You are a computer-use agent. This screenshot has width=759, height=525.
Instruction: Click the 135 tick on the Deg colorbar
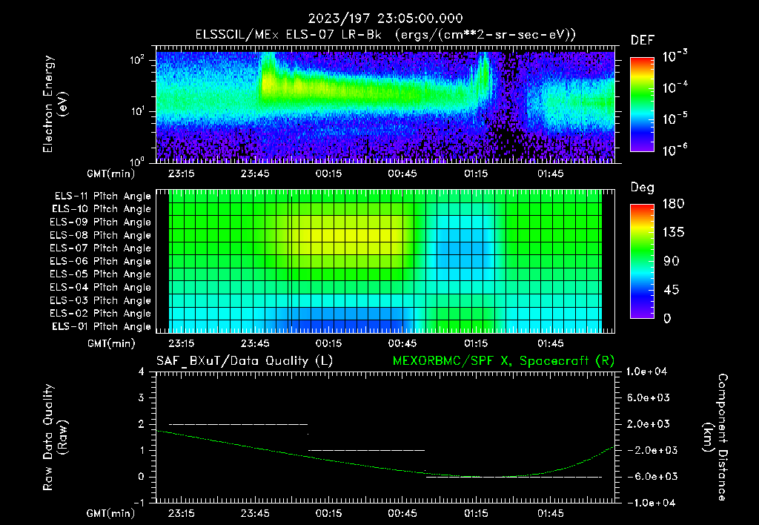pyautogui.click(x=673, y=233)
